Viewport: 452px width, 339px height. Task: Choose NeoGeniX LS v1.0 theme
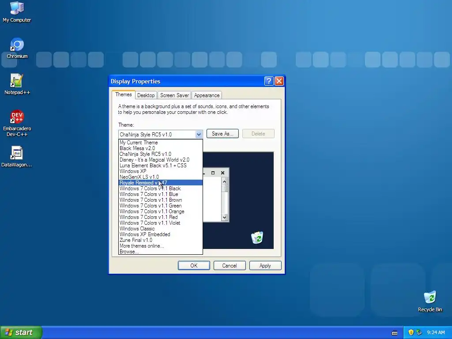pyautogui.click(x=161, y=177)
